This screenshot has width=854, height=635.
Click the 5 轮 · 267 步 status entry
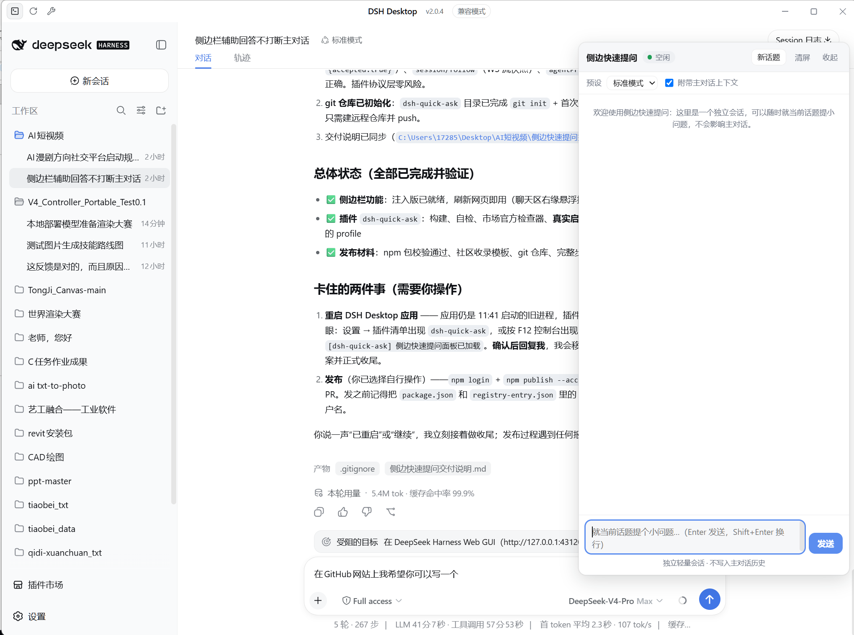pyautogui.click(x=356, y=625)
